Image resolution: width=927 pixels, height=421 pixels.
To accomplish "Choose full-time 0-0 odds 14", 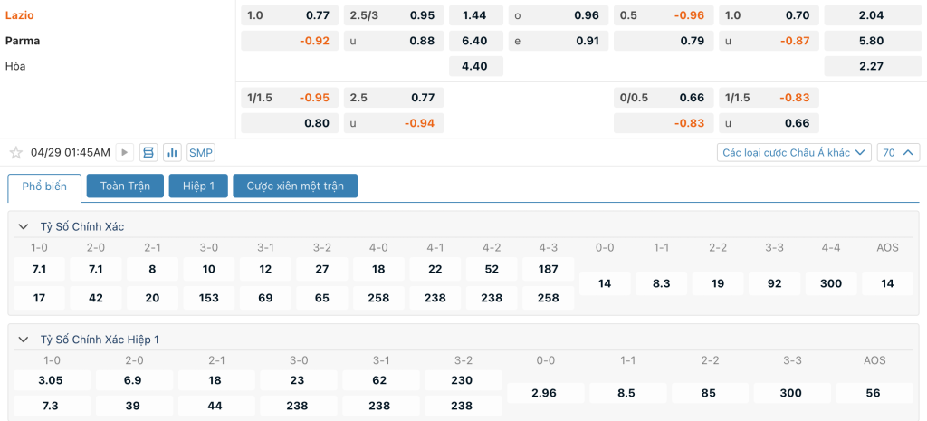I will point(605,283).
